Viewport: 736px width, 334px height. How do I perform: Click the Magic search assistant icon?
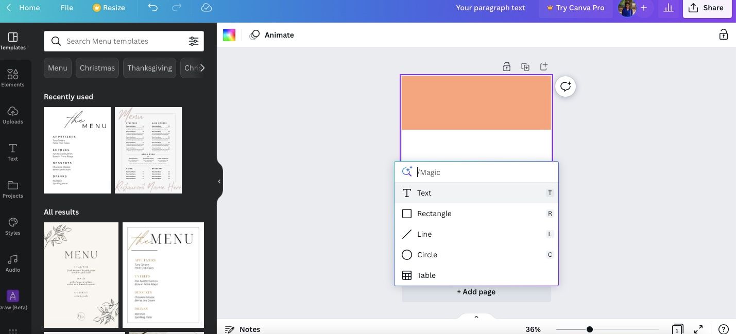pyautogui.click(x=407, y=172)
